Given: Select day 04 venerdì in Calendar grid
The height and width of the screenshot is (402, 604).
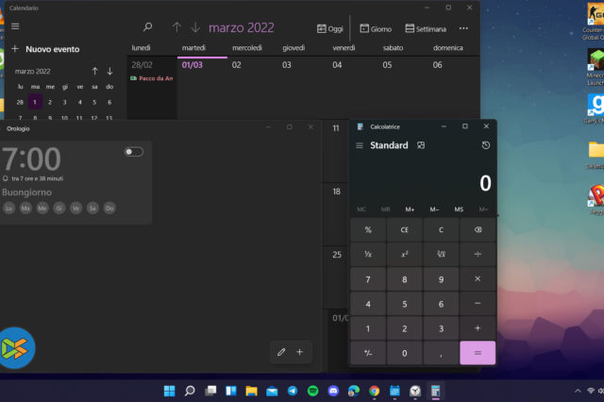Looking at the screenshot, I should point(352,88).
